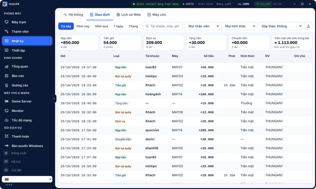Viewport: 316px width, 189px height.
Task: Click the download export icon button
Action: point(308,26)
